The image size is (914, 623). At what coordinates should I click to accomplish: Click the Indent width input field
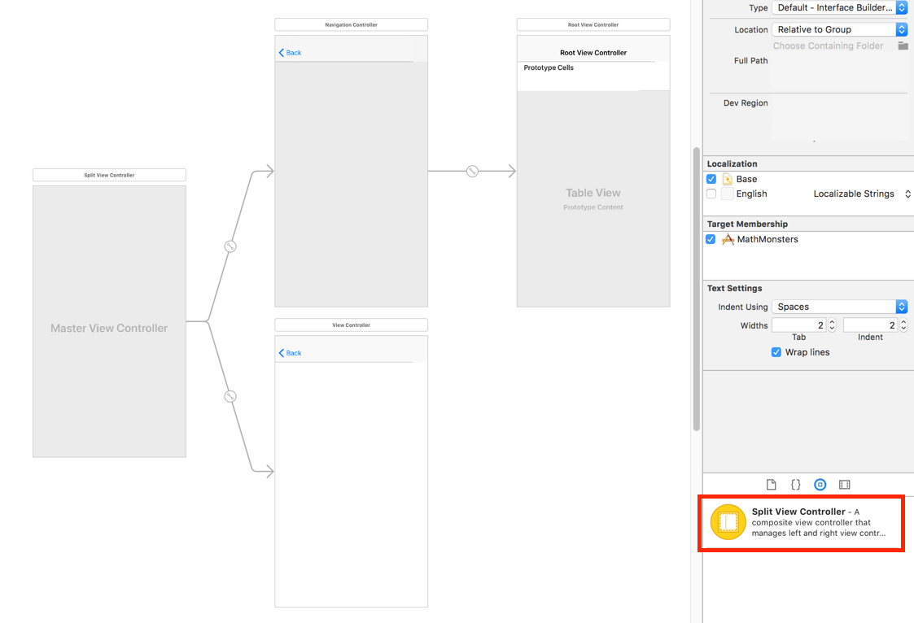871,325
